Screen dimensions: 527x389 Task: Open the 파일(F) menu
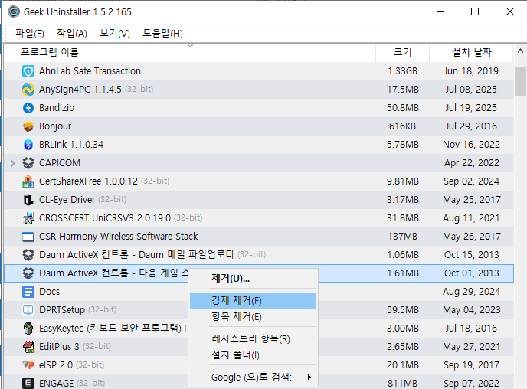(30, 33)
